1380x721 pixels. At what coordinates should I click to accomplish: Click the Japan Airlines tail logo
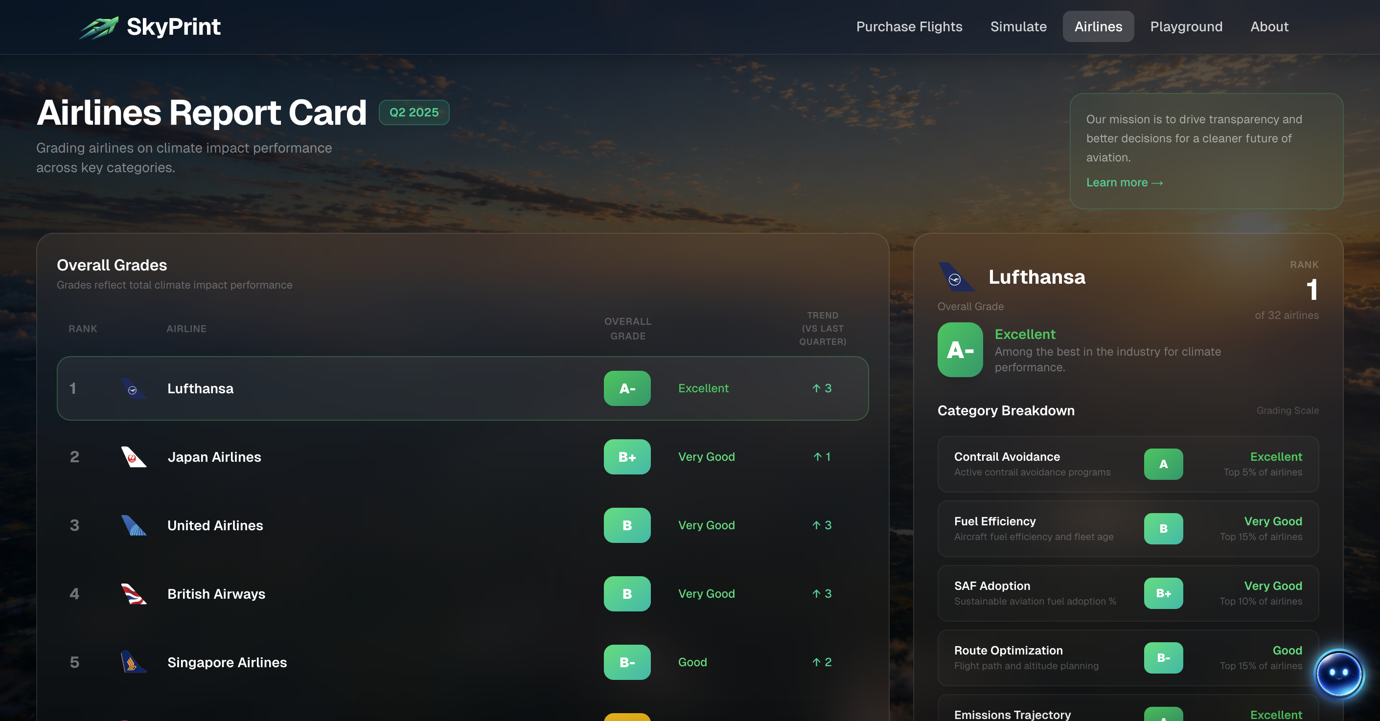click(134, 457)
